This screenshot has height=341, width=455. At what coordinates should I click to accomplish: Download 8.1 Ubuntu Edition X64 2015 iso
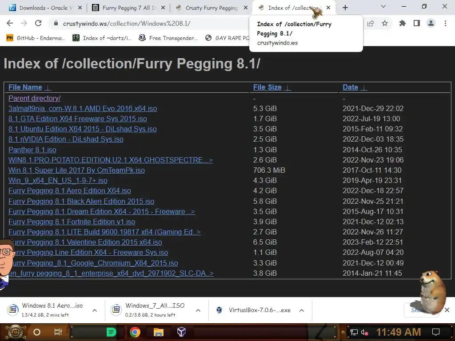(82, 129)
